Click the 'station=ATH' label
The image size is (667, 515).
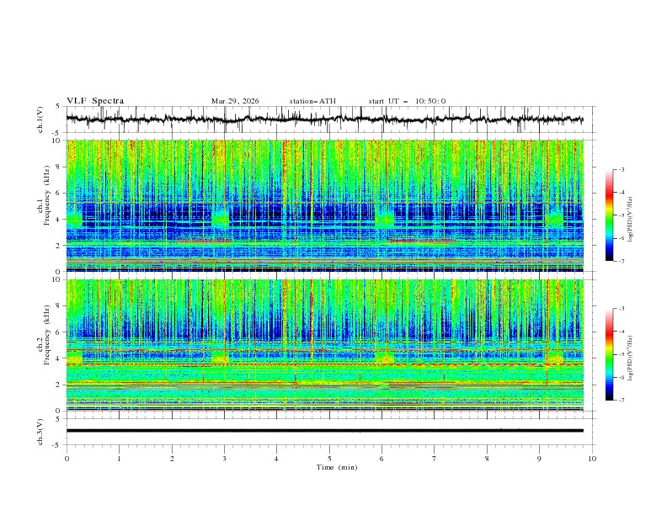(x=312, y=101)
